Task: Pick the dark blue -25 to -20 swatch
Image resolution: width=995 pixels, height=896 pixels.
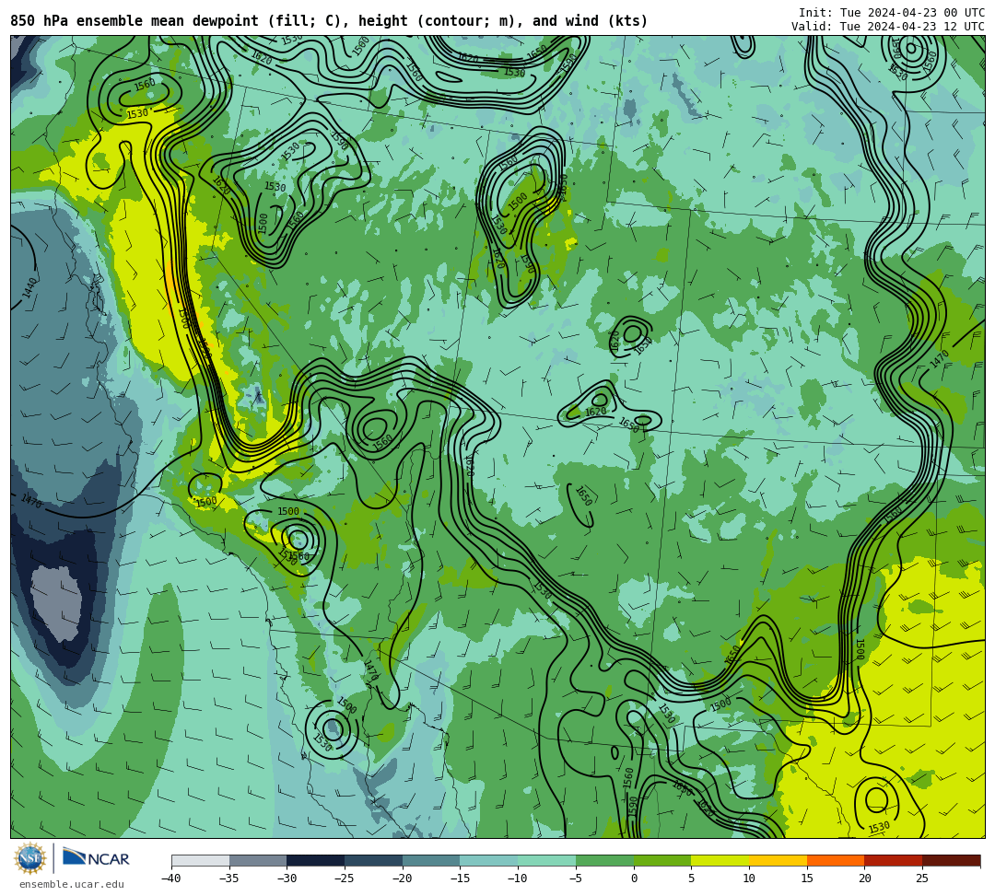Action: 374,860
